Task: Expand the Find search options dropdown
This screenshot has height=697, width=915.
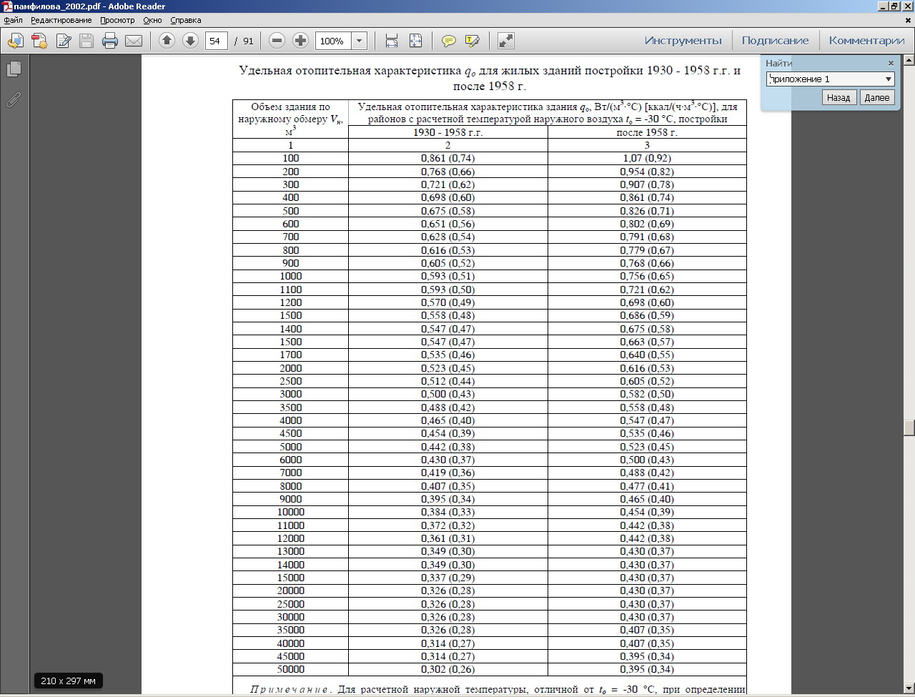Action: [x=889, y=79]
